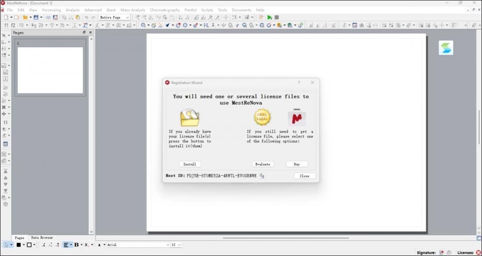Click the Mnova shopping bag icon
The image size is (482, 256).
[297, 117]
